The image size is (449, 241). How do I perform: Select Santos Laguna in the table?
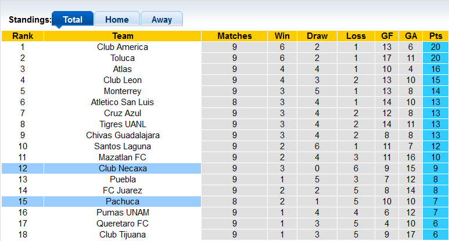pyautogui.click(x=123, y=146)
